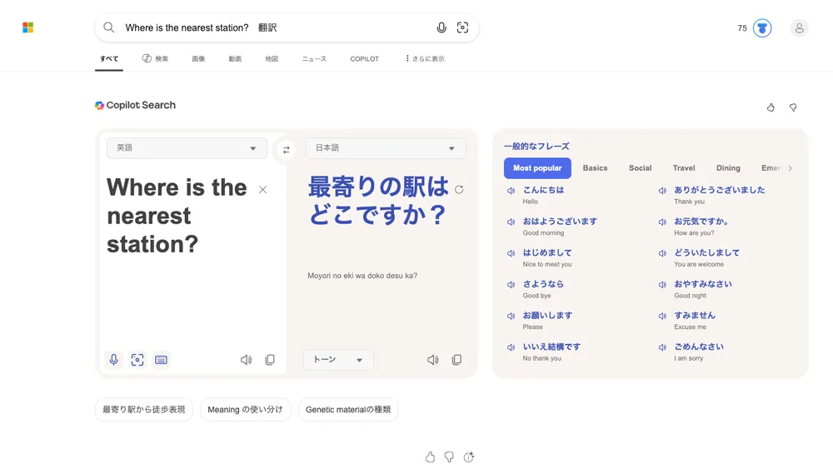Copy the Japanese translation
Viewport: 833px width, 469px height.
456,360
